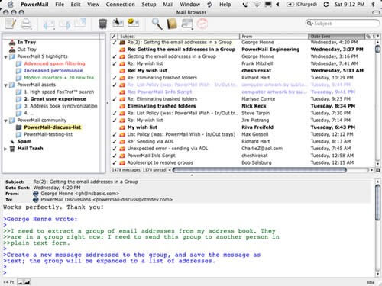Open the Window menu
This screenshot has width=382, height=286.
tap(190, 5)
